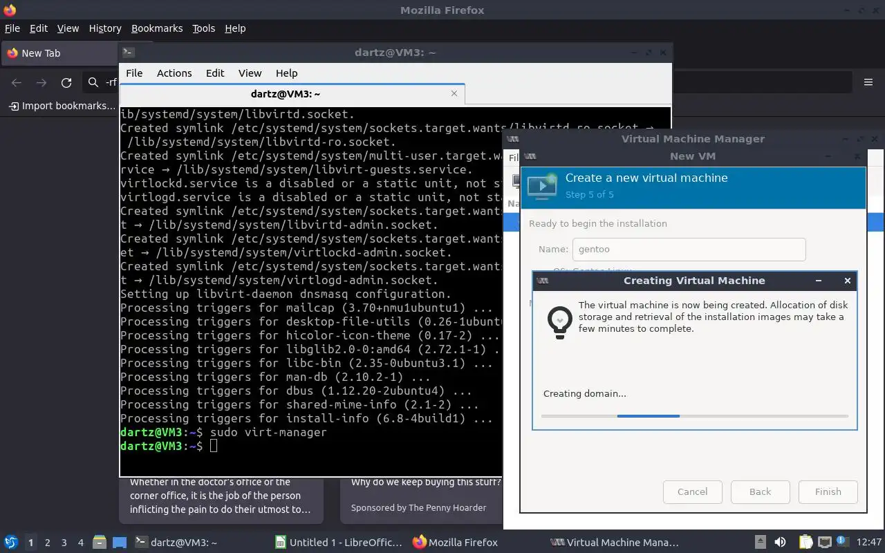Click the Firefox forward arrow icon
This screenshot has height=553, width=885.
point(41,83)
